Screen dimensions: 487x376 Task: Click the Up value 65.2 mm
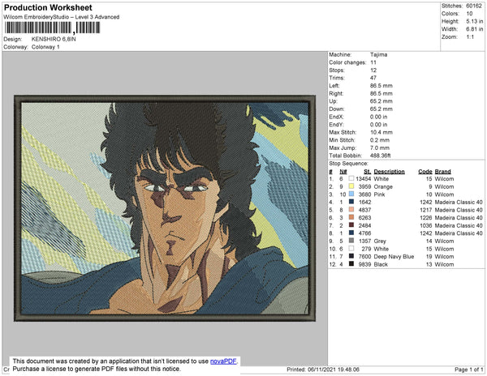pos(381,101)
